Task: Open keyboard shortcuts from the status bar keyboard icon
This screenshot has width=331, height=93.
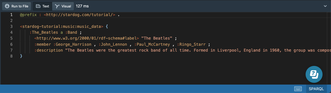Action: click(298, 89)
